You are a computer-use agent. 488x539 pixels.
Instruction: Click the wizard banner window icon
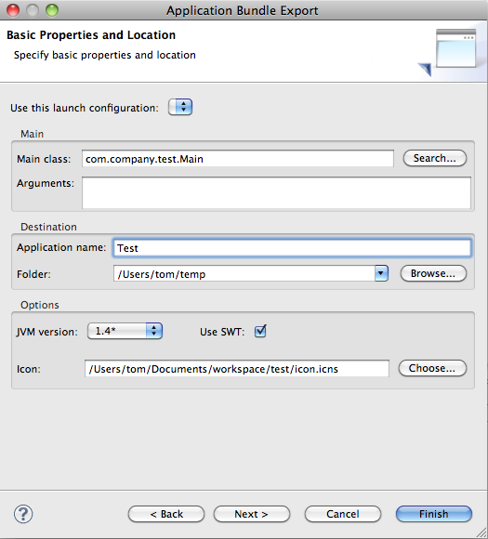point(448,52)
